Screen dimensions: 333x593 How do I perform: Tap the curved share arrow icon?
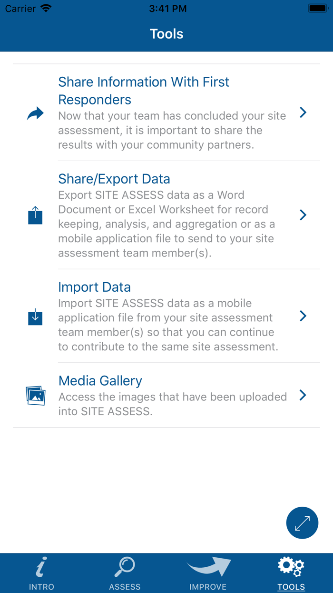point(35,113)
